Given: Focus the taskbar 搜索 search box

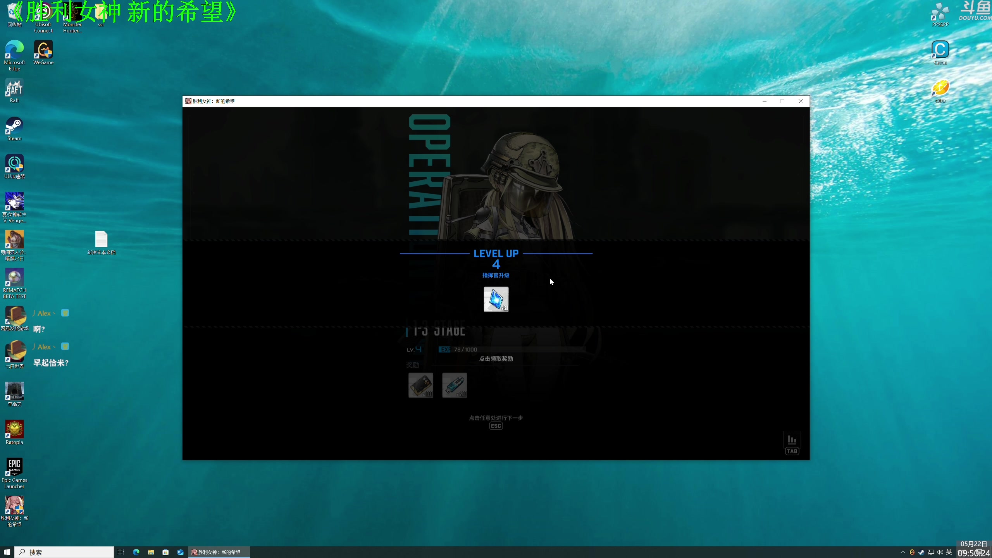Looking at the screenshot, I should [64, 552].
